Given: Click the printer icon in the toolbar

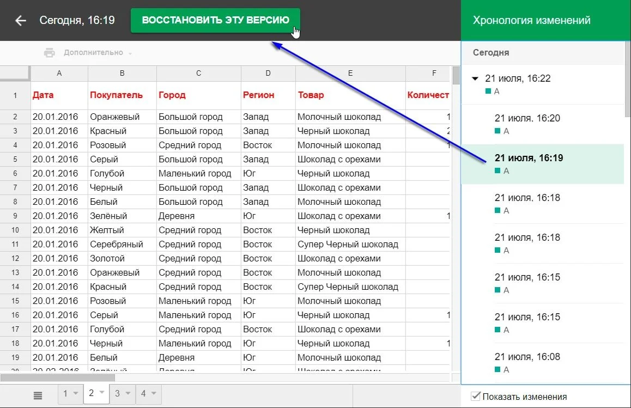Looking at the screenshot, I should coord(50,53).
